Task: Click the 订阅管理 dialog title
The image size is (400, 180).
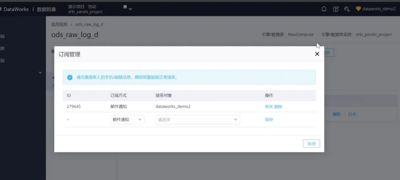Action: click(69, 54)
